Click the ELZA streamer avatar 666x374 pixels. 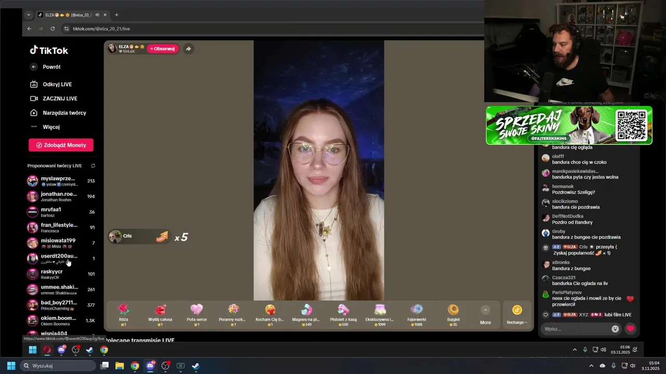tap(112, 49)
